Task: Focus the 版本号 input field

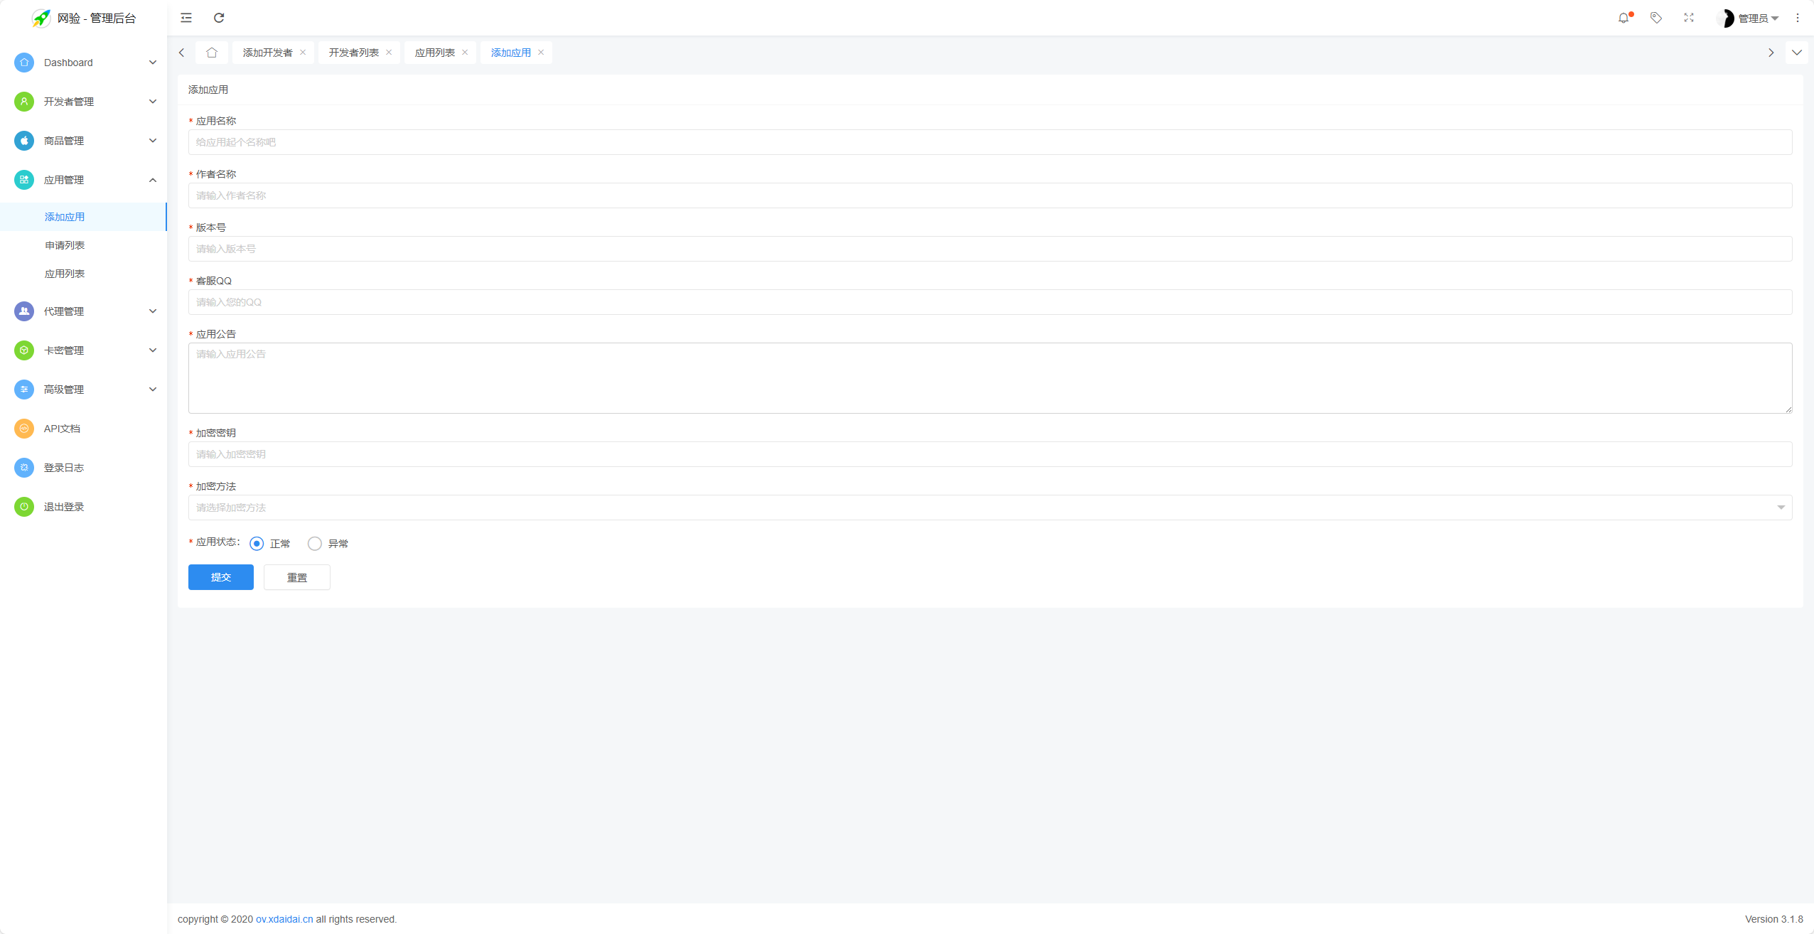Action: pos(990,249)
